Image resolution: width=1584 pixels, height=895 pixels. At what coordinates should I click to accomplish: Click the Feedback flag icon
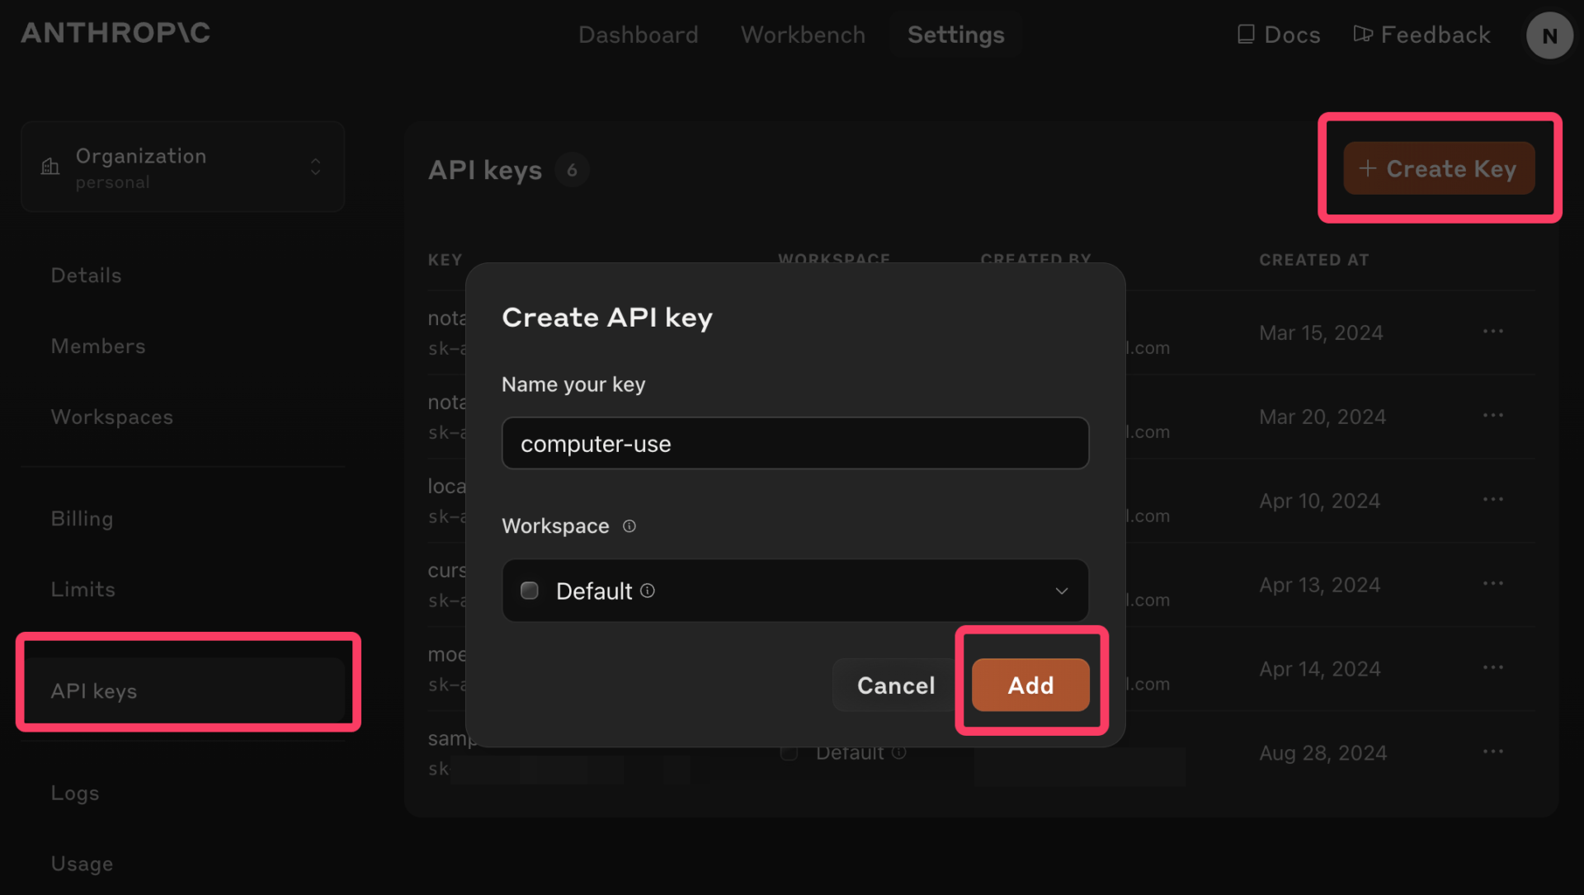pos(1363,34)
